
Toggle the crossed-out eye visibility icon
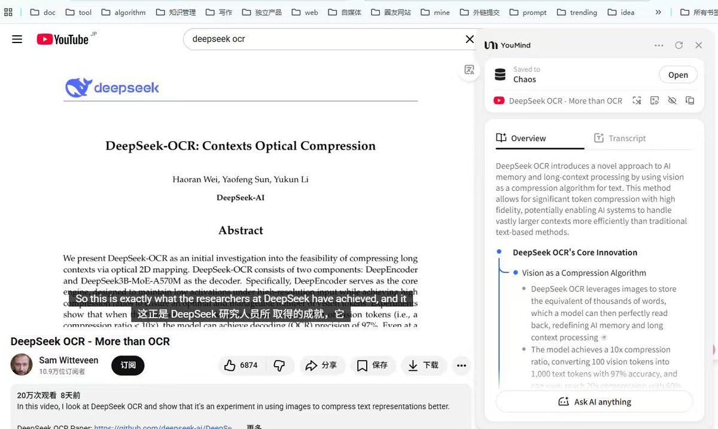click(x=672, y=101)
